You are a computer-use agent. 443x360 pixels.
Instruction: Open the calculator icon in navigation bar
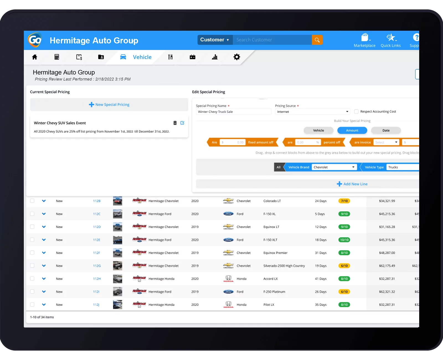pos(57,57)
